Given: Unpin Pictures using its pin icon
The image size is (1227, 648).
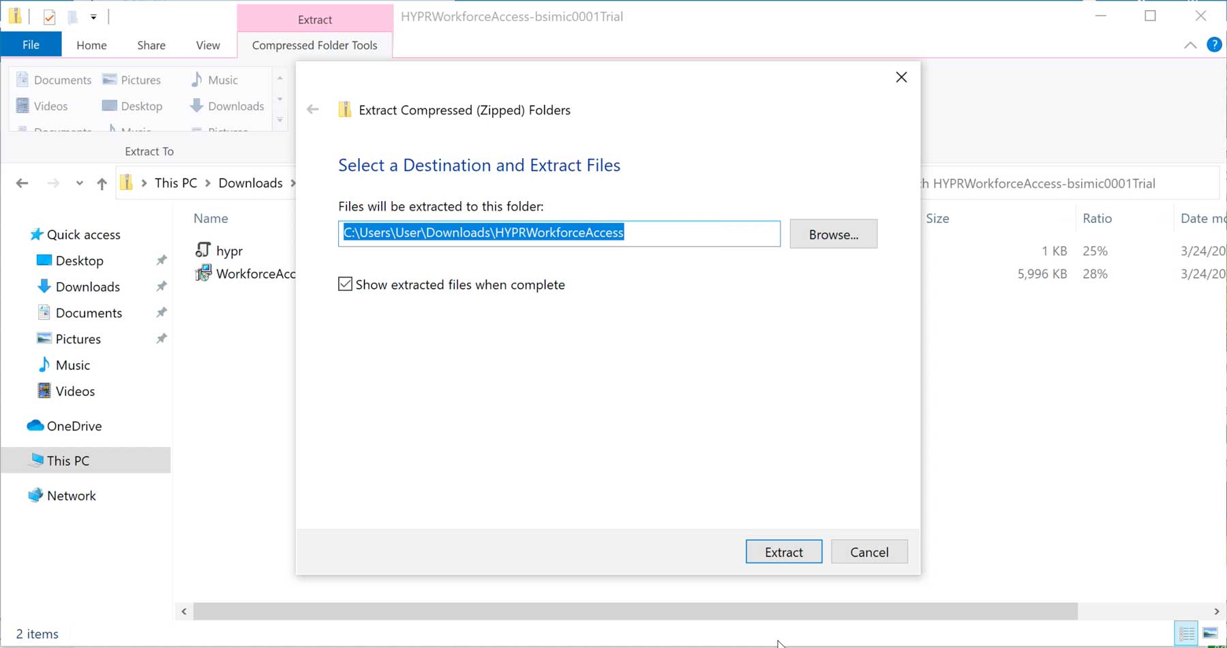Looking at the screenshot, I should click(161, 339).
